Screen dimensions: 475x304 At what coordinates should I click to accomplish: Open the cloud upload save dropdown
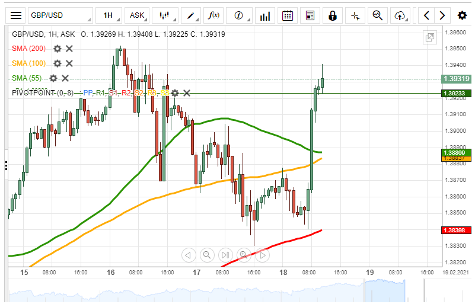(x=400, y=15)
